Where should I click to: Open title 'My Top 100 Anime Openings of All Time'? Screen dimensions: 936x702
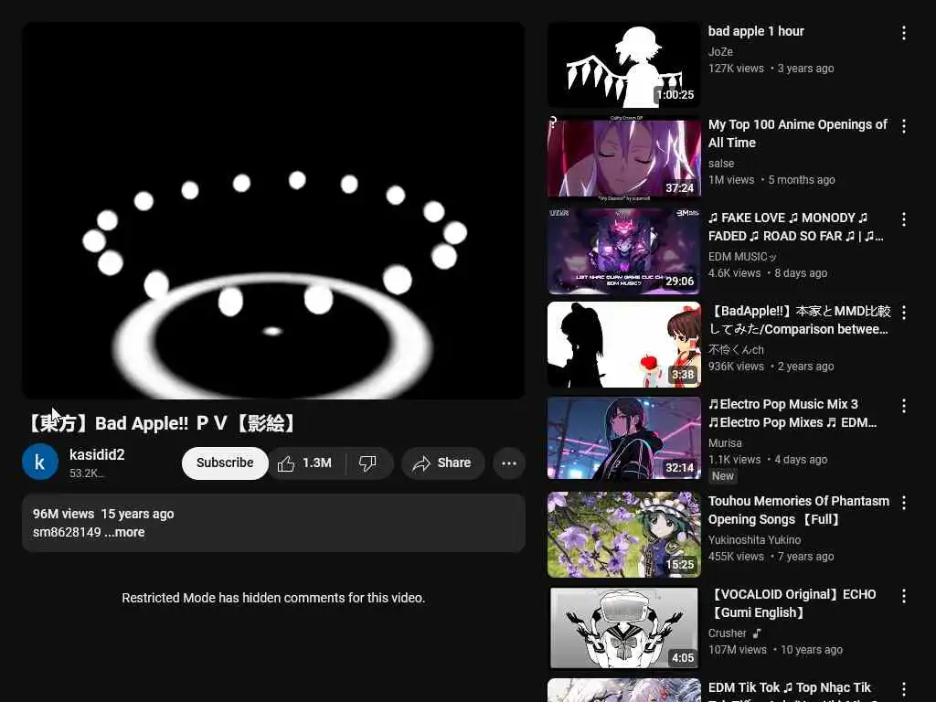(797, 133)
